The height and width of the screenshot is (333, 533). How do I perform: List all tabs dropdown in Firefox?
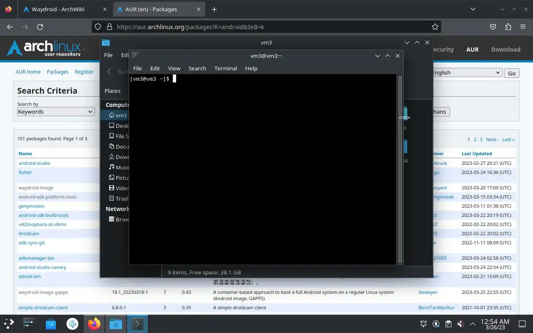pyautogui.click(x=473, y=9)
